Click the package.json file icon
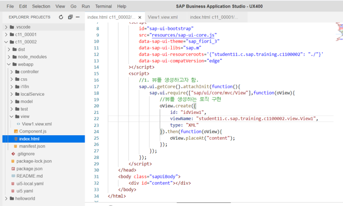343x206 pixels. coord(13,169)
